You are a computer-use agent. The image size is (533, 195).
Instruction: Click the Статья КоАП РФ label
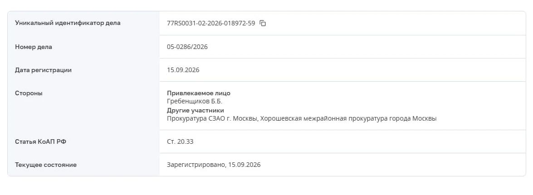(x=40, y=141)
